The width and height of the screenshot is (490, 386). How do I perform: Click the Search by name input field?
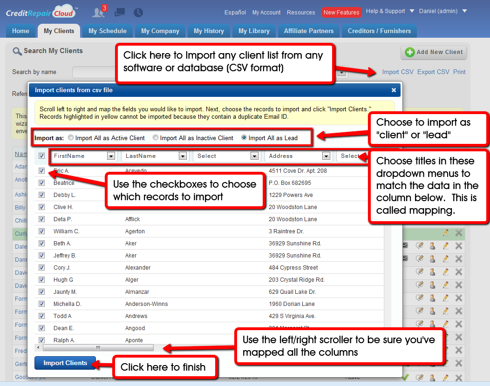click(94, 72)
